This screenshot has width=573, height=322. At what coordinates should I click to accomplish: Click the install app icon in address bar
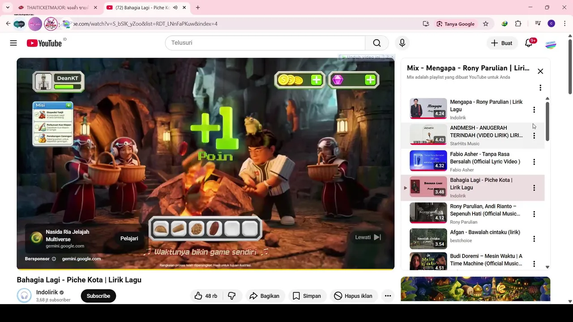[x=426, y=24]
